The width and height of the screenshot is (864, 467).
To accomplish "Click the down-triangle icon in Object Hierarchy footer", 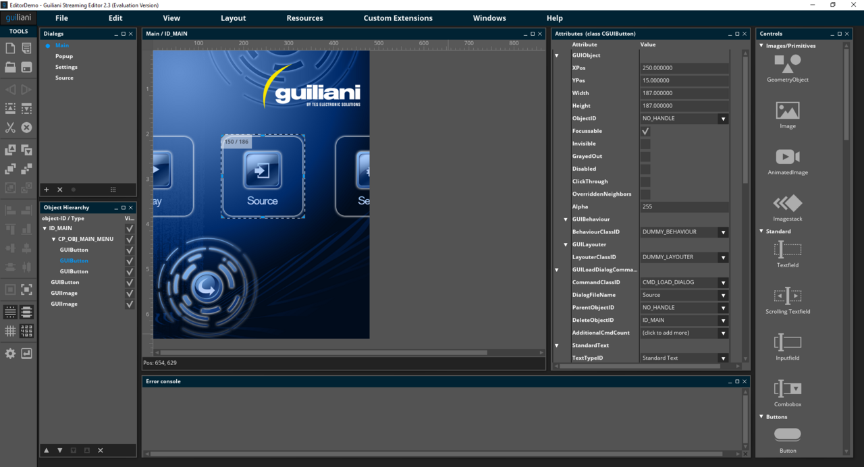I will (x=60, y=450).
